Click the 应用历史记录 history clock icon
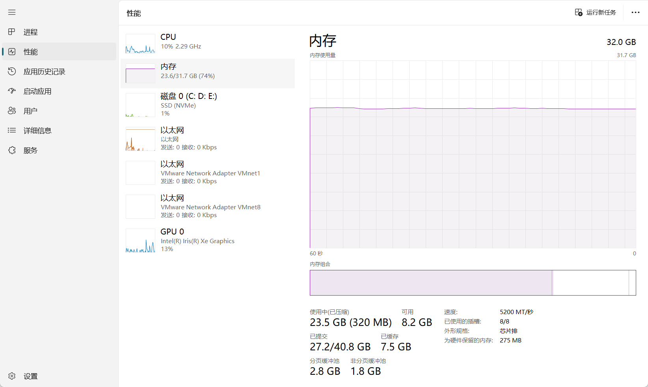The height and width of the screenshot is (387, 648). 12,71
